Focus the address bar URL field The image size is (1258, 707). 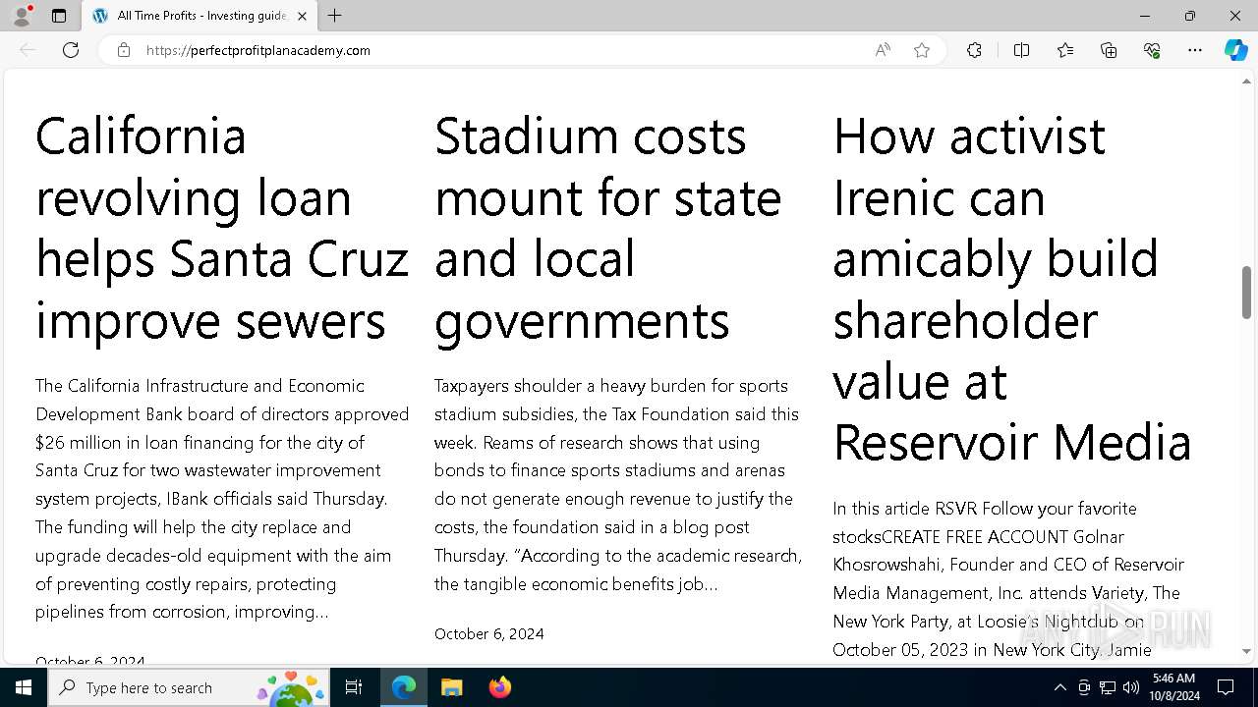point(501,50)
